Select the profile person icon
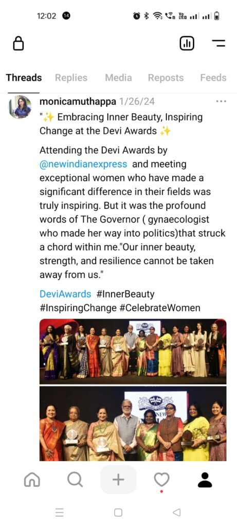Image resolution: width=237 pixels, height=527 pixels. pos(205,480)
